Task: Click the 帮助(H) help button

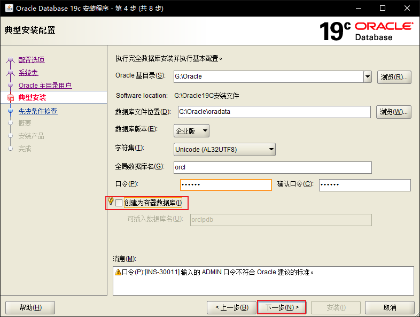Action: [30, 307]
